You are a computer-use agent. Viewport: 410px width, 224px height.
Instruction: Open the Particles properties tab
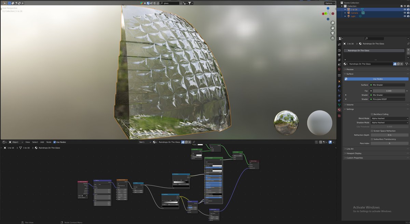(339, 91)
